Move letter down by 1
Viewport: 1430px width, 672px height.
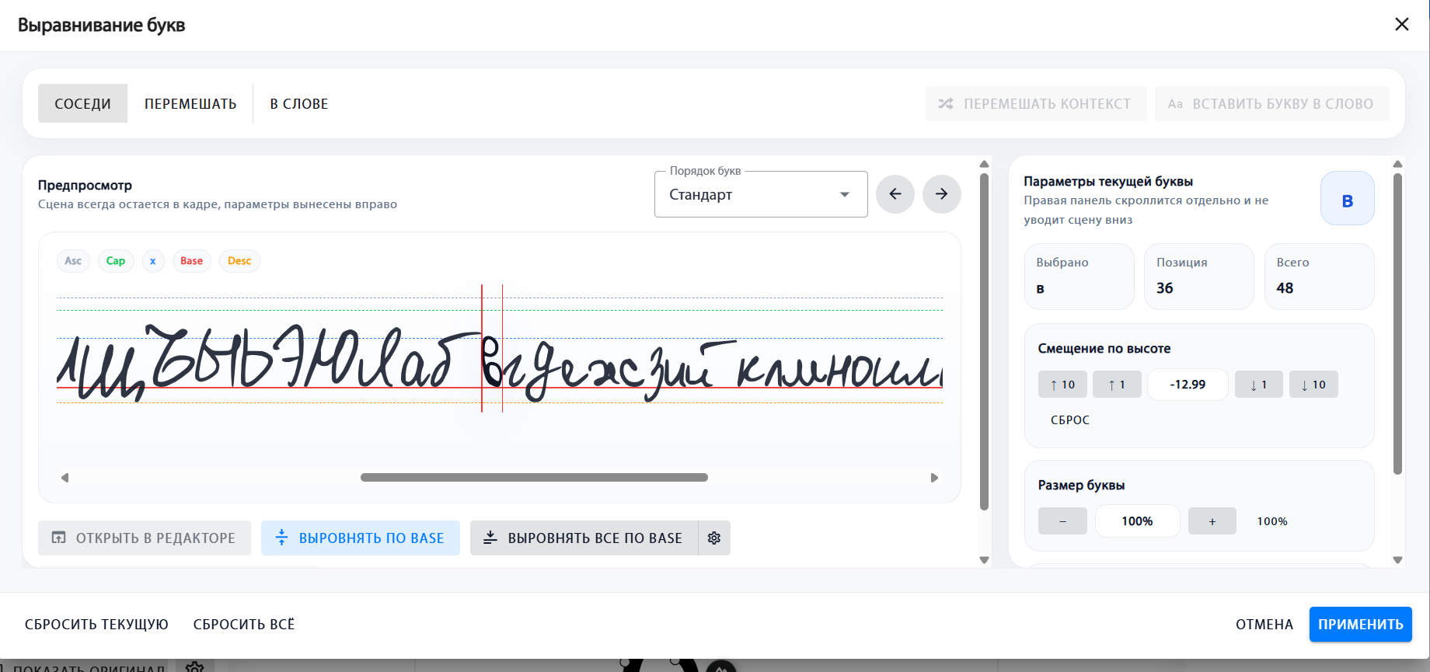click(x=1259, y=385)
